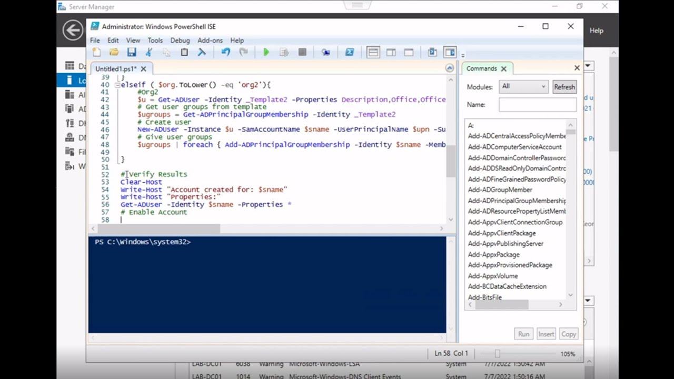Image resolution: width=674 pixels, height=379 pixels.
Task: Open a script file with folder icon
Action: [x=114, y=52]
